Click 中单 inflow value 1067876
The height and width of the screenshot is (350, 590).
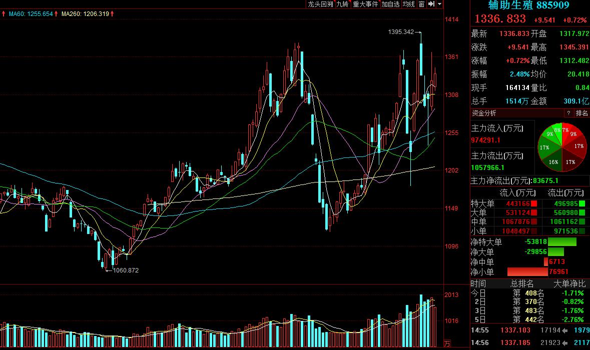click(x=515, y=222)
